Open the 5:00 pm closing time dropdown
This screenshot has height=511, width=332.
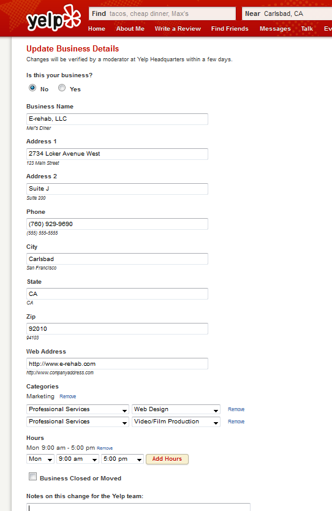122,459
